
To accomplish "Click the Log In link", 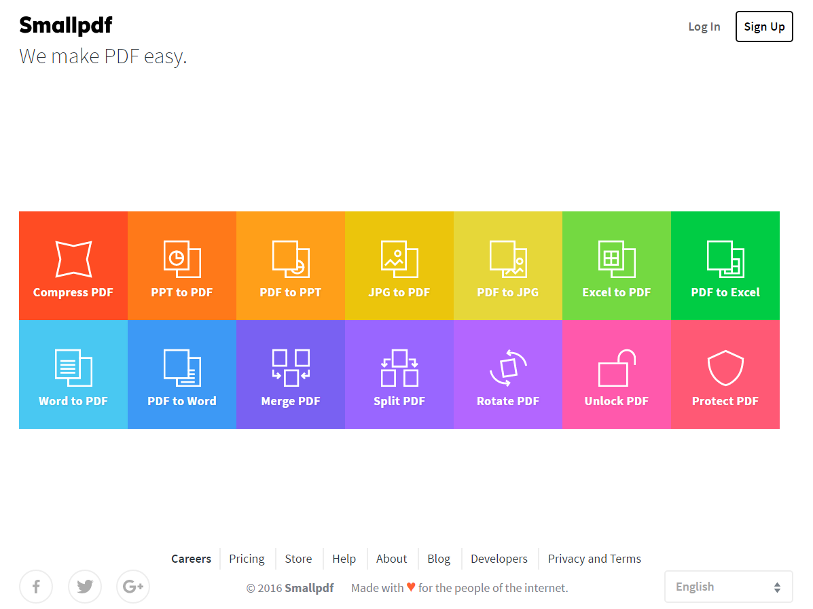I will 704,27.
